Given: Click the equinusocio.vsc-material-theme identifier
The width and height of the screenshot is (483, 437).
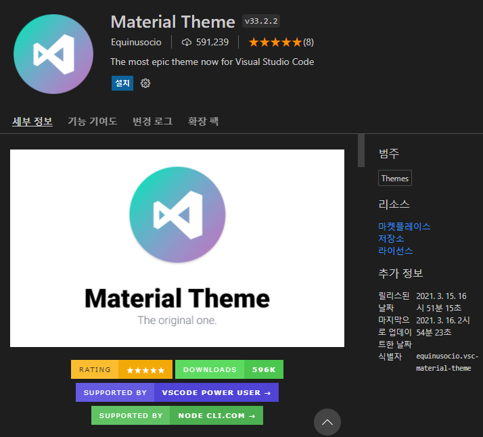Looking at the screenshot, I should (x=447, y=362).
